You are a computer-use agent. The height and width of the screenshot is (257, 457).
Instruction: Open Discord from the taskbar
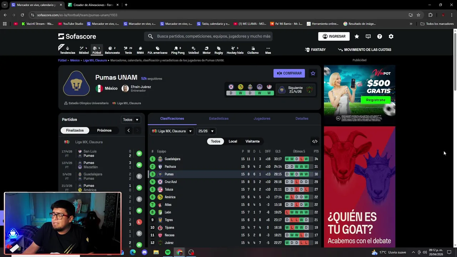click(144, 252)
